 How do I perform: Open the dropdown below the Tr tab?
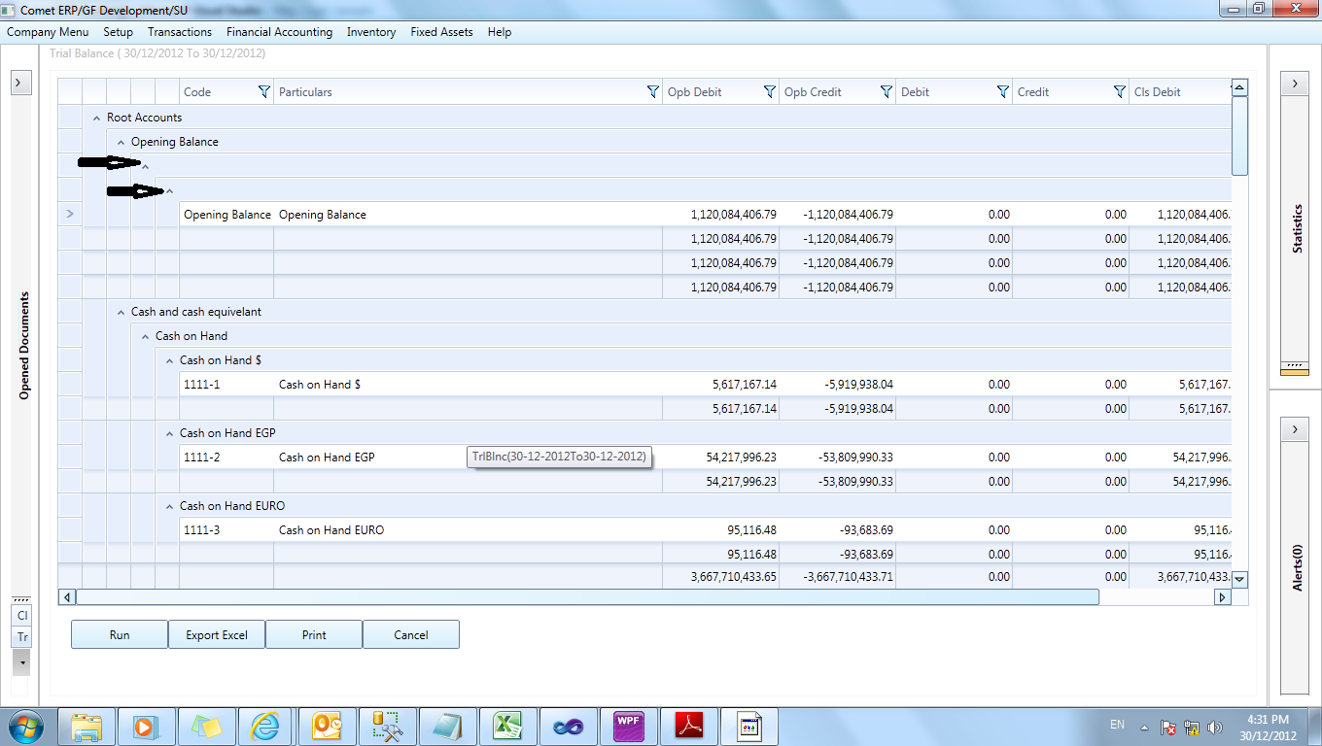(x=22, y=661)
